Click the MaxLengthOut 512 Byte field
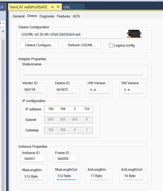 point(66,176)
